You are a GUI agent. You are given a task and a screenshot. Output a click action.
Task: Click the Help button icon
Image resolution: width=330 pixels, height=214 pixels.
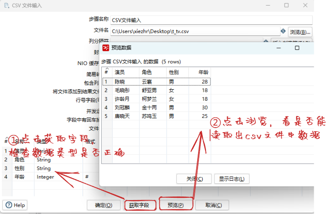click(x=9, y=205)
